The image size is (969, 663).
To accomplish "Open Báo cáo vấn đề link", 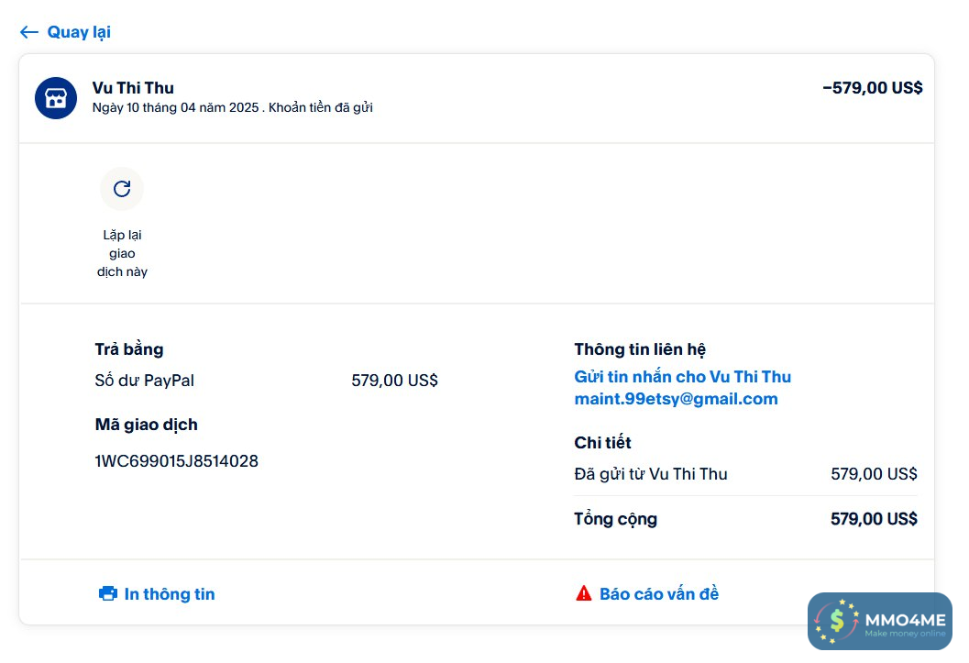I will 659,594.
